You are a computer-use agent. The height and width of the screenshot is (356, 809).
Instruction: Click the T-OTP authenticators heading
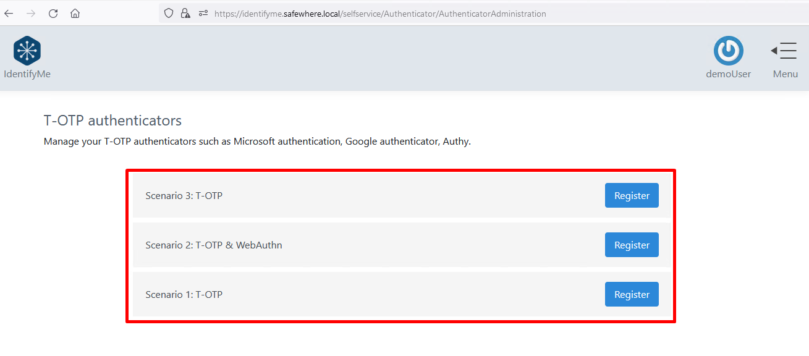pyautogui.click(x=112, y=121)
